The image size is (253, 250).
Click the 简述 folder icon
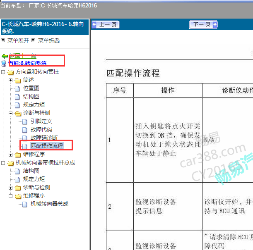coord(18,80)
